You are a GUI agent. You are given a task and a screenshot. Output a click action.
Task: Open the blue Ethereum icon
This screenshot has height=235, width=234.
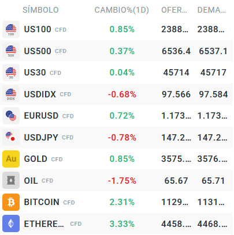pos(11,223)
